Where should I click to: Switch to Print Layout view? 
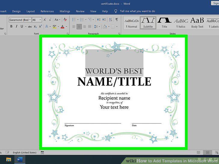208,152
